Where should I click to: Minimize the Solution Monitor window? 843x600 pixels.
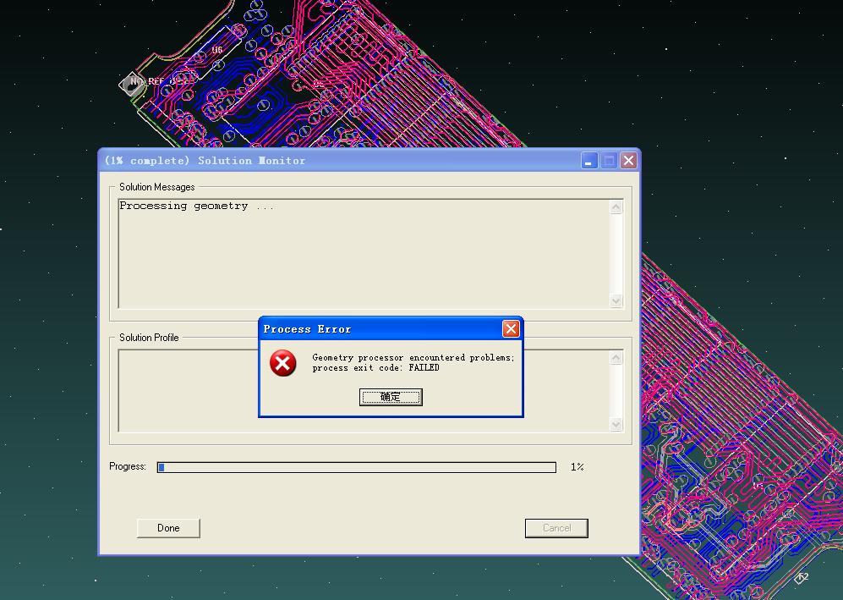coord(589,160)
